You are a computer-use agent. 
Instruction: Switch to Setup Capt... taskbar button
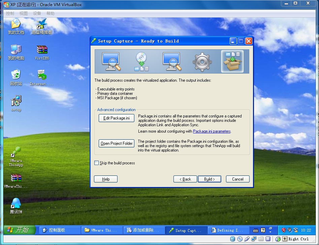click(x=186, y=230)
